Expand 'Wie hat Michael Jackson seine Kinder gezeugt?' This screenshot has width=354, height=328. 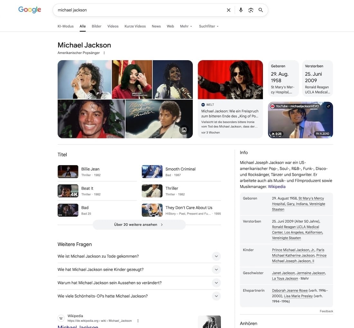click(x=139, y=269)
